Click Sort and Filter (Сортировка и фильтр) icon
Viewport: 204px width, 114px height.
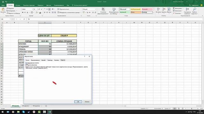(187, 9)
